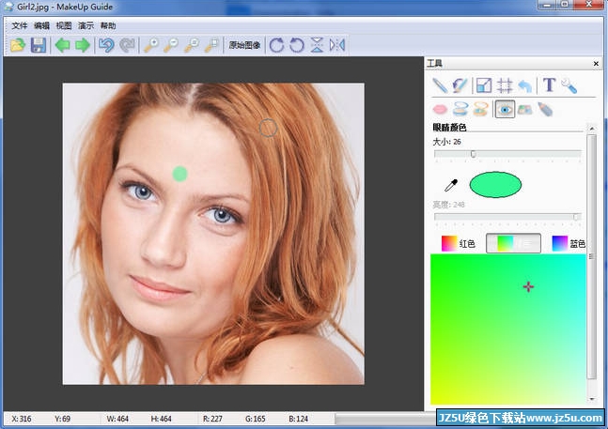Select the lipstick lips tool
Viewport: 608px width, 429px height.
(x=440, y=110)
